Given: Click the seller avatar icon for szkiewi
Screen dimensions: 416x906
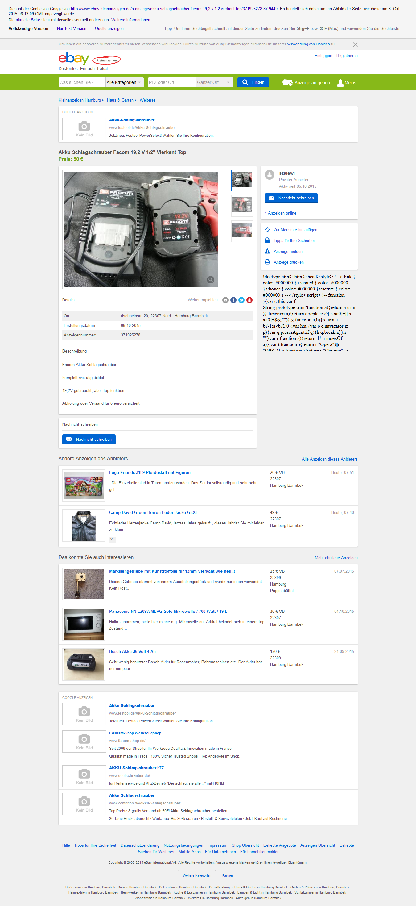Looking at the screenshot, I should pyautogui.click(x=270, y=175).
